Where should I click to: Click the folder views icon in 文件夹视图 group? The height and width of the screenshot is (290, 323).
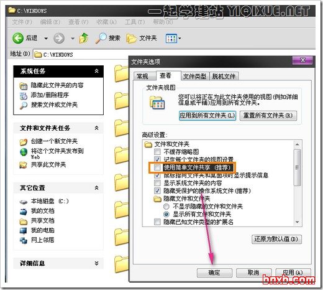click(x=157, y=103)
